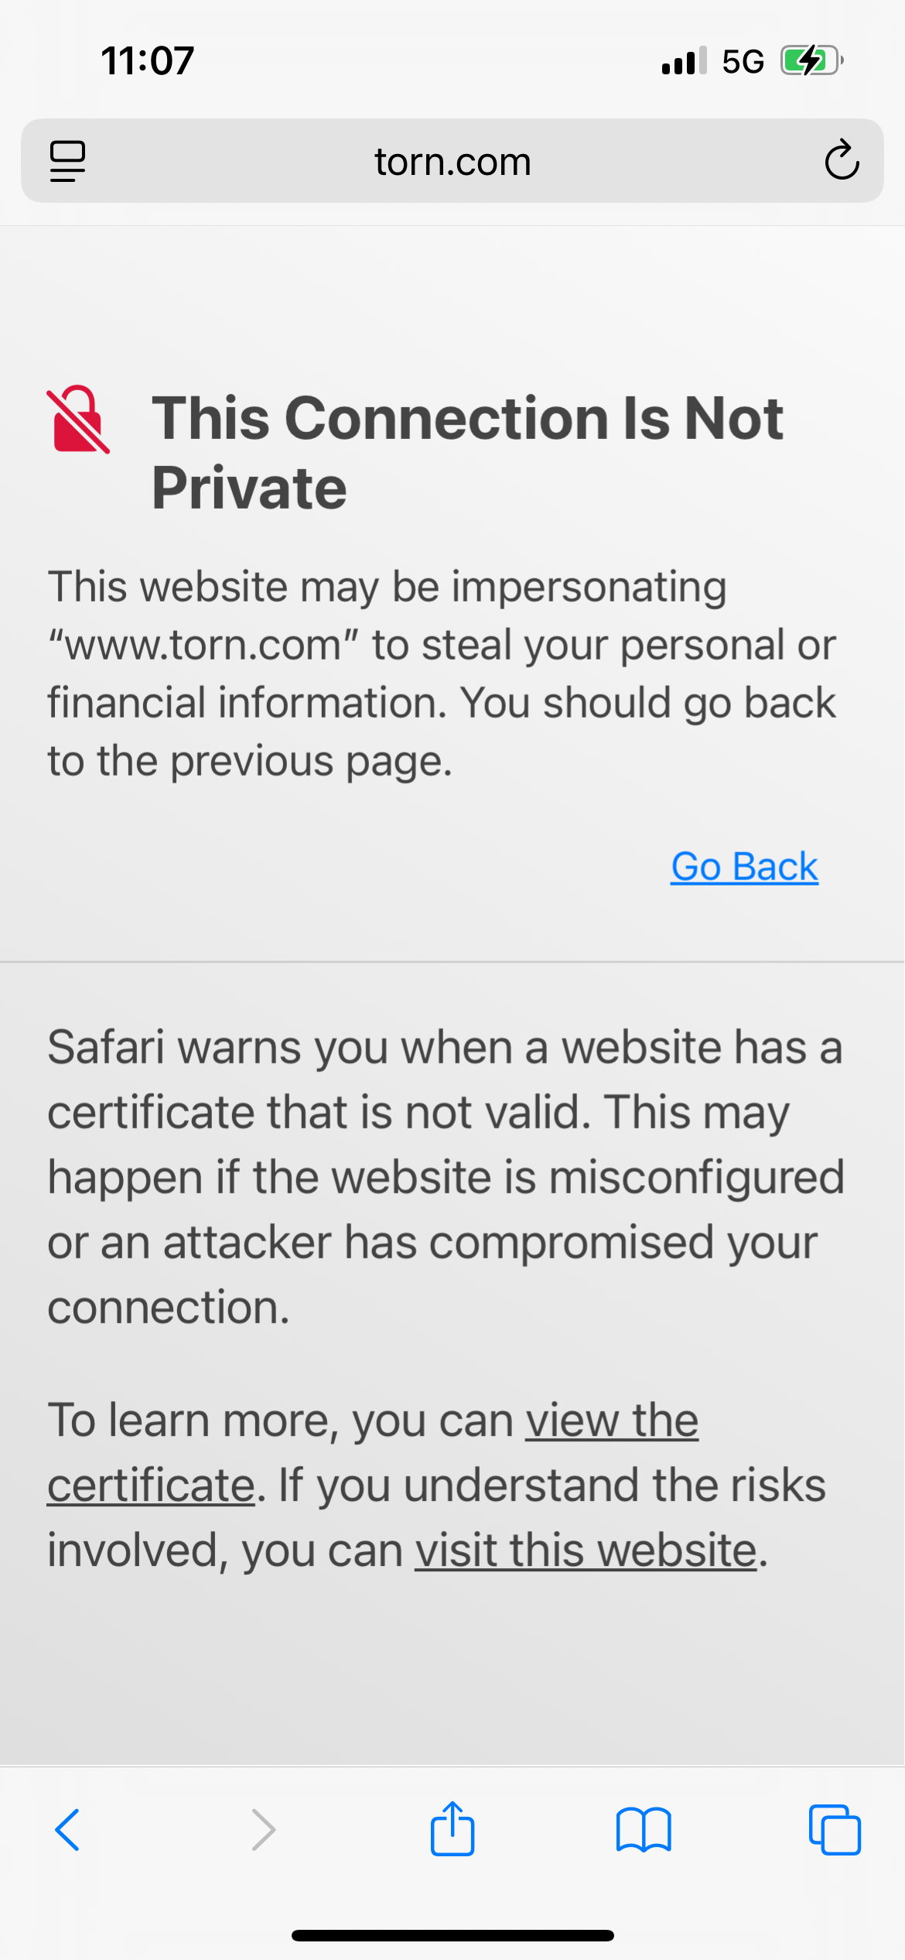Tap the impersonating www.torn.com warning text
The height and width of the screenshot is (1960, 905).
click(x=442, y=673)
